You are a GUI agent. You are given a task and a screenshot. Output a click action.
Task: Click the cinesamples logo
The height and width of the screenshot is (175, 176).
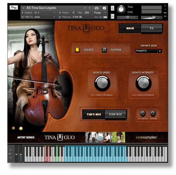click(x=146, y=137)
